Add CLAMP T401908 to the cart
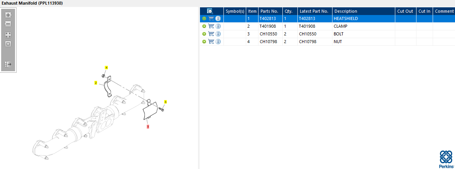 point(211,26)
